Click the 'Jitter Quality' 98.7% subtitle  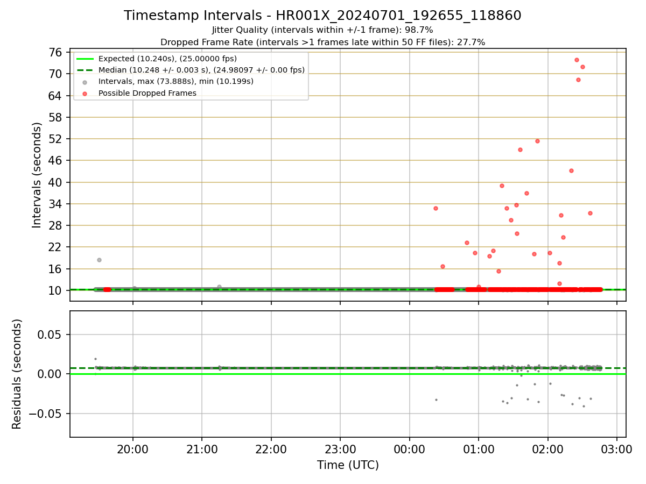(x=322, y=30)
